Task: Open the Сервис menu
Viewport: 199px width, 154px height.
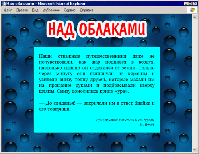Action: point(70,10)
